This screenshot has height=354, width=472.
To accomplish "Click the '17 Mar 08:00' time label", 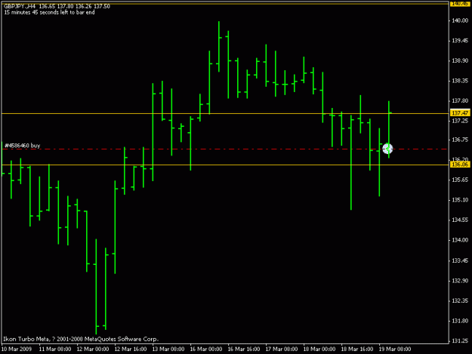I will (282, 349).
